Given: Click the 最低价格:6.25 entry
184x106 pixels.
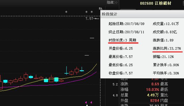Looking at the screenshot, I should [121, 65].
